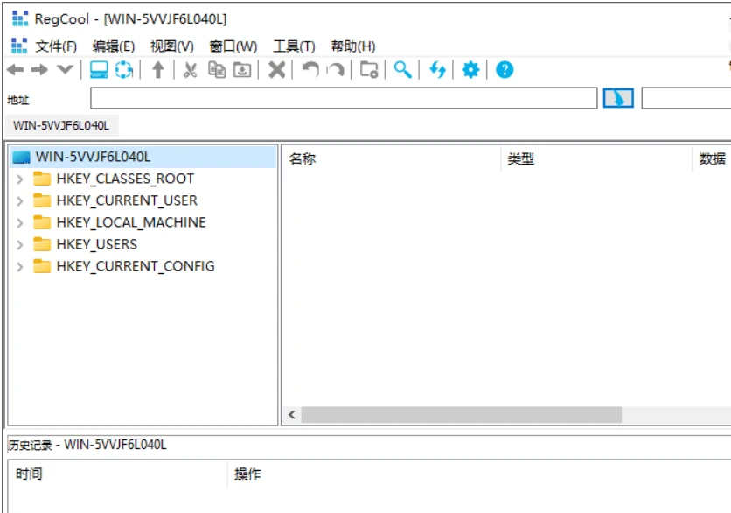This screenshot has width=731, height=513.
Task: Click the Find magnifier icon in toolbar
Action: (402, 70)
